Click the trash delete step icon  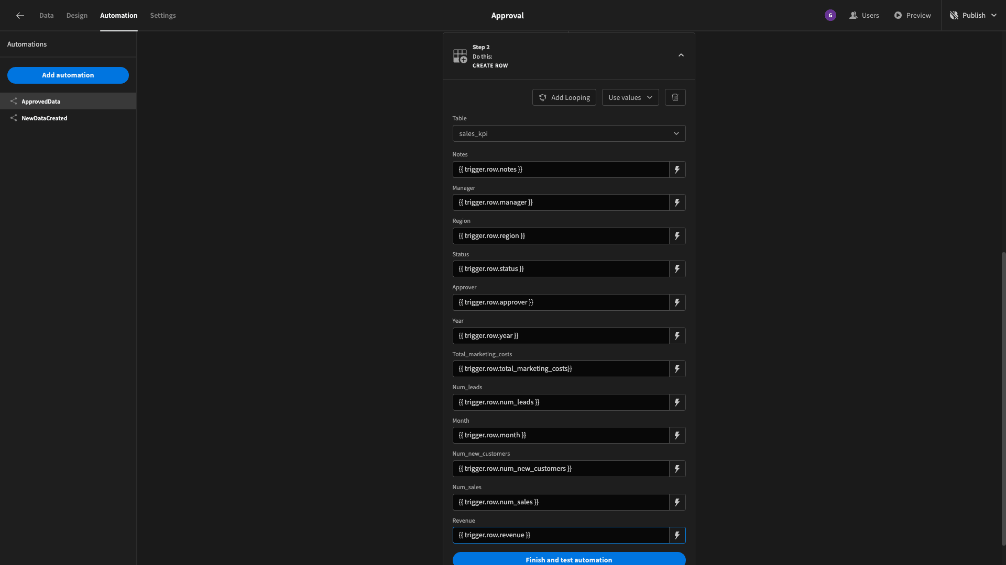coord(675,97)
